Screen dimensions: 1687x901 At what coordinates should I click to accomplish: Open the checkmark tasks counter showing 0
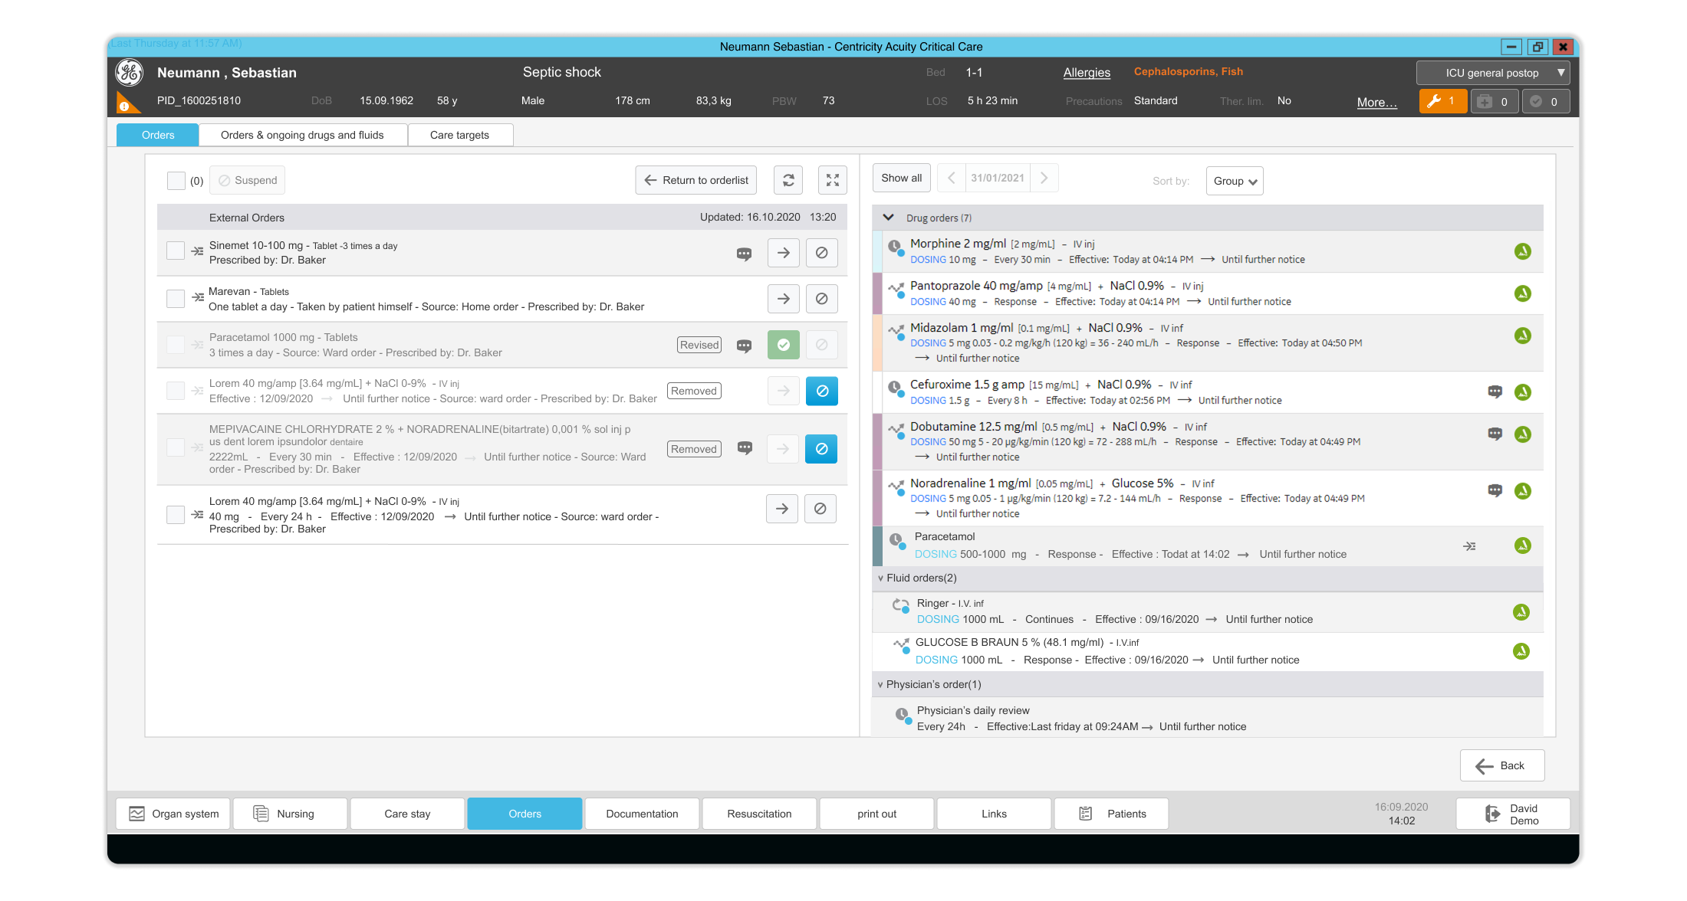pyautogui.click(x=1546, y=101)
